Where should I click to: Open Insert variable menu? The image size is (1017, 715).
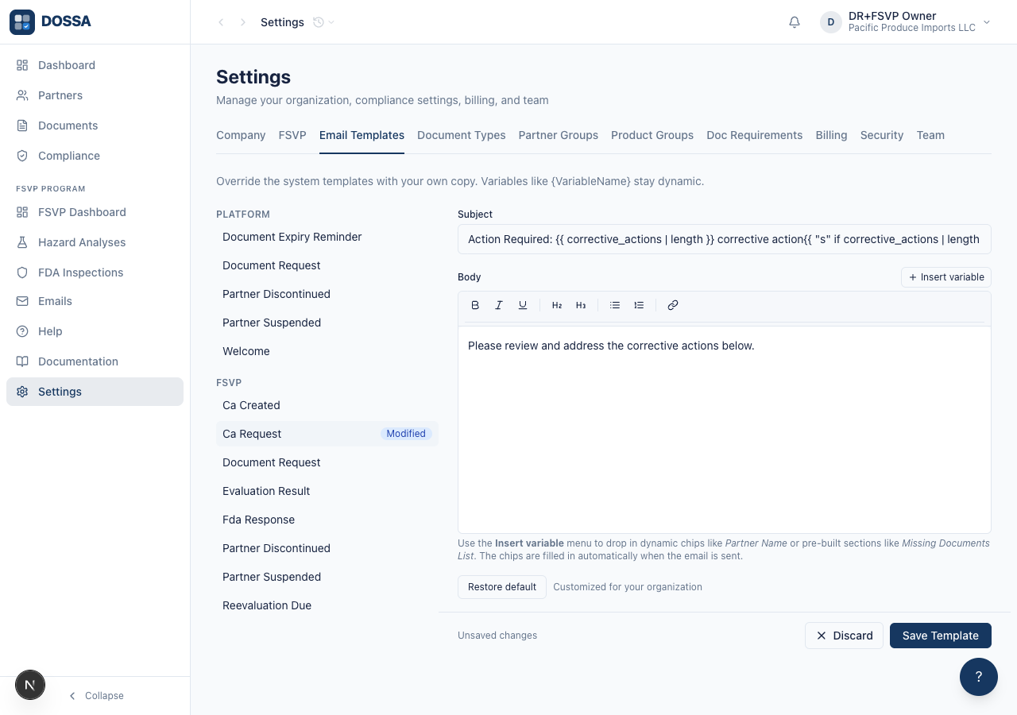pos(946,277)
